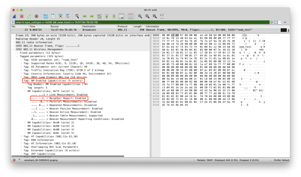
Task: Edit capture file properties icon
Action: 19,160
